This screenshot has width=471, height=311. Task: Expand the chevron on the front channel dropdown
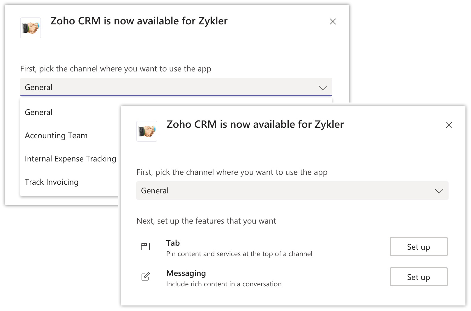tap(439, 191)
